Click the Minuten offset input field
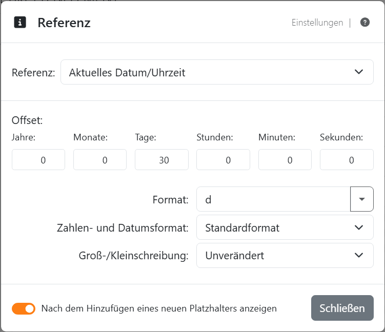This screenshot has width=385, height=332. [x=285, y=160]
